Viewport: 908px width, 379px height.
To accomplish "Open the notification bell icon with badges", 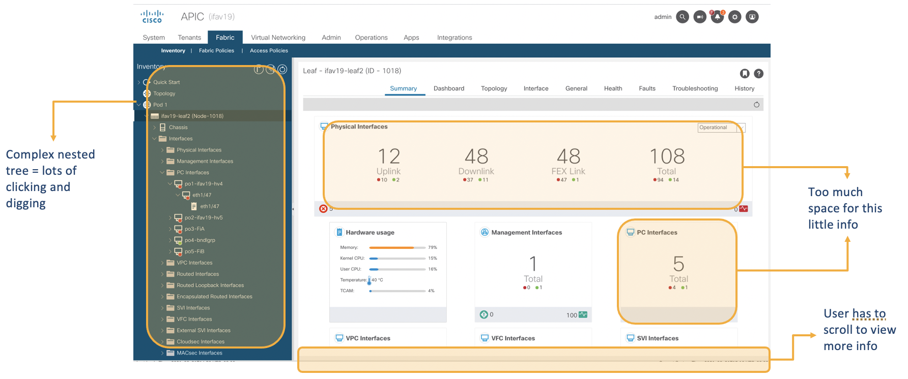I will [717, 17].
